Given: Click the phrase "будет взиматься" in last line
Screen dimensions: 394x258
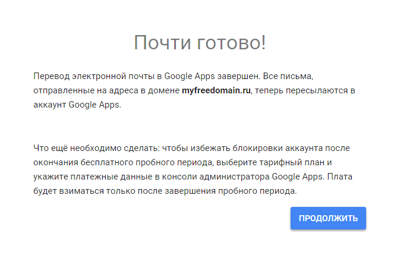Looking at the screenshot, I should click(x=65, y=191).
